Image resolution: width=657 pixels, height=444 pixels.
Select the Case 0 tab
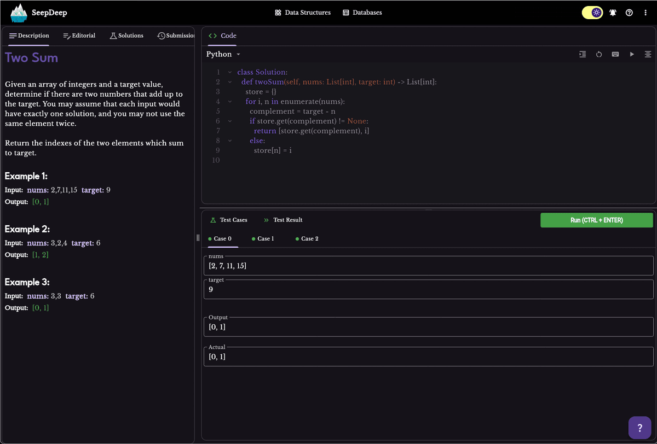(220, 238)
